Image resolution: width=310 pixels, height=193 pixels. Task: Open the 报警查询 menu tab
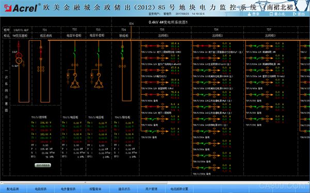click(x=95, y=189)
